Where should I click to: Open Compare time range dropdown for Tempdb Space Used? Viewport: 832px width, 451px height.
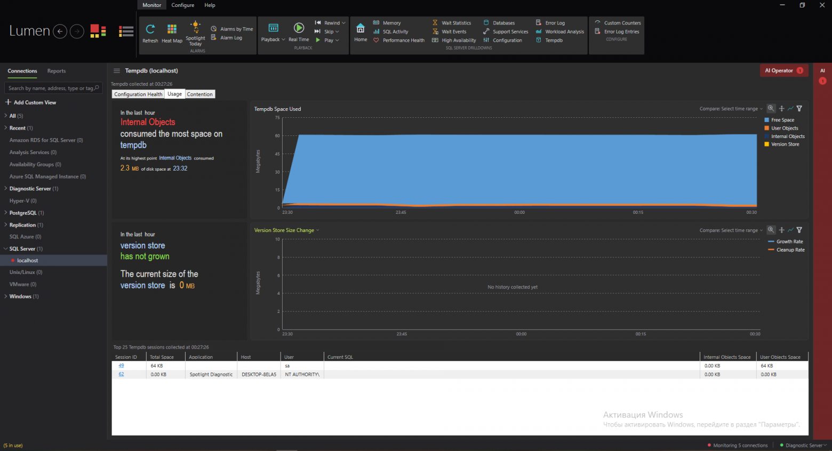pos(731,109)
